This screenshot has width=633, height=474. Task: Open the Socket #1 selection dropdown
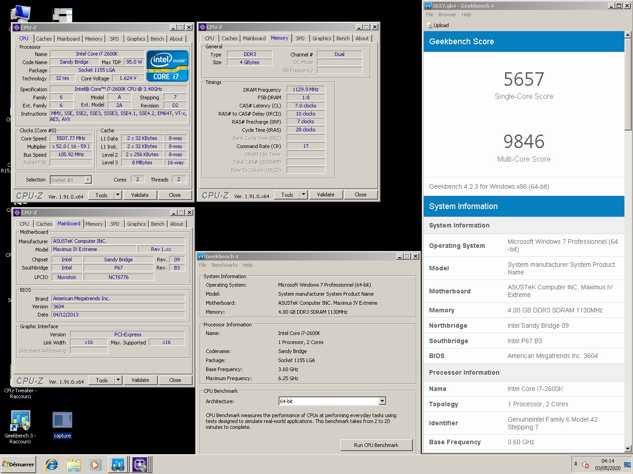coord(88,180)
